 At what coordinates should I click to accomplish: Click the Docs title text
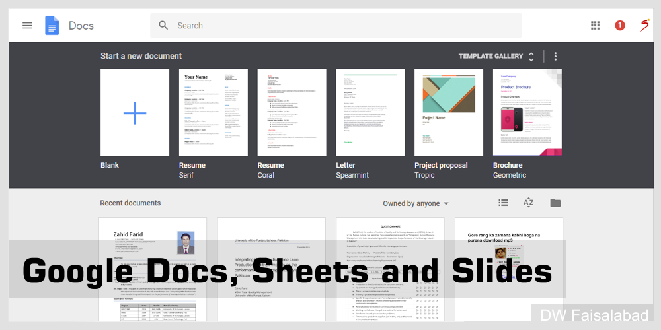pos(81,26)
